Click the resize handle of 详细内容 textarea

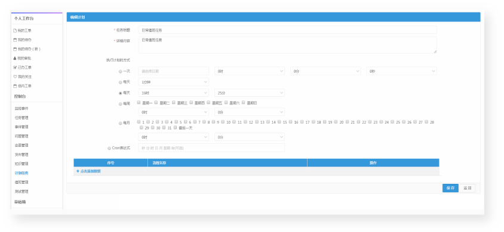click(x=435, y=52)
